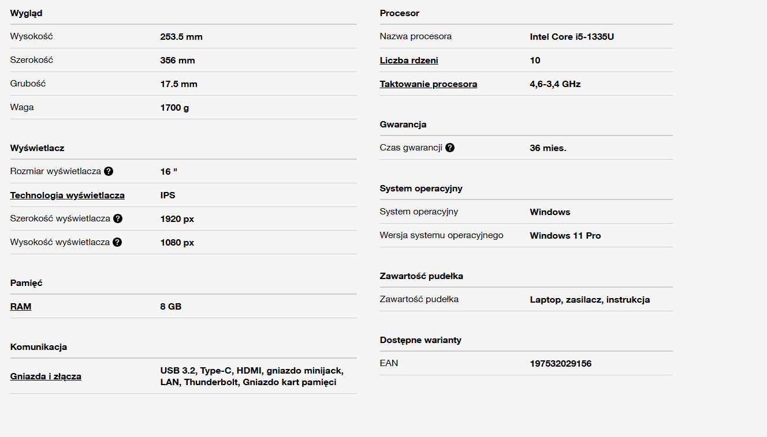This screenshot has width=767, height=437.
Task: Click the Komunikacja section heading
Action: point(39,347)
